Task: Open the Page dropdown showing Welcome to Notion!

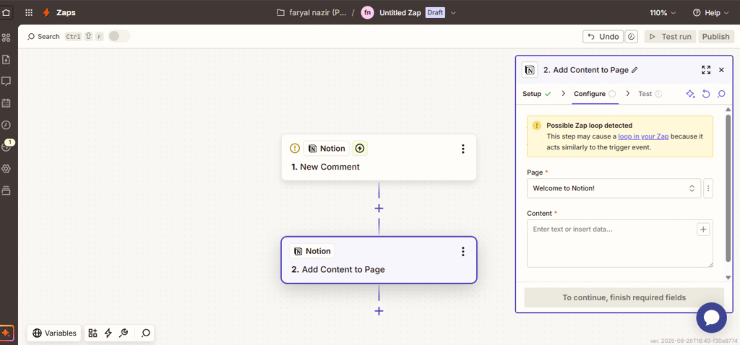Action: (614, 188)
